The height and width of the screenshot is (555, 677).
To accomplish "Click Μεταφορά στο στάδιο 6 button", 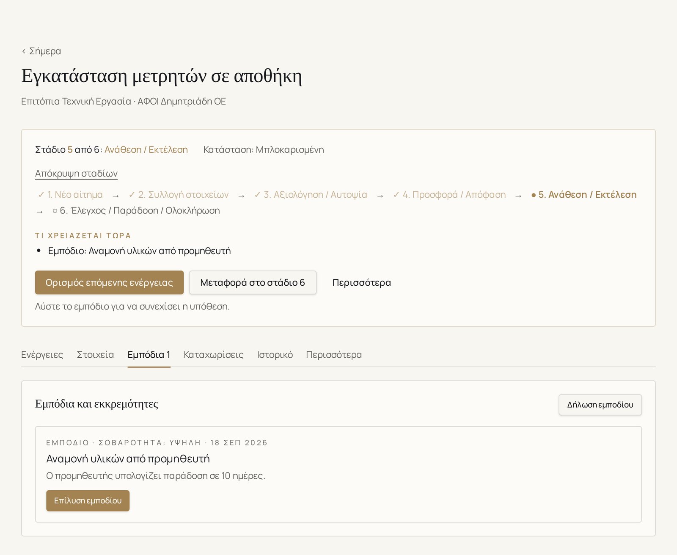I will pyautogui.click(x=253, y=282).
